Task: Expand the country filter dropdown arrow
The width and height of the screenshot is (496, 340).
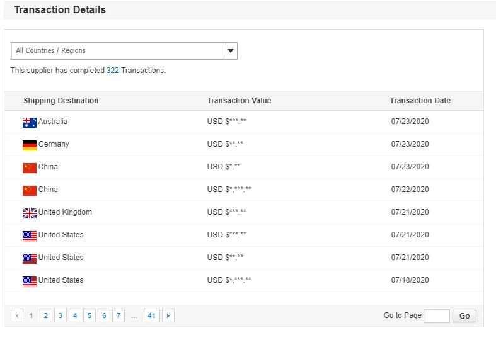Action: pyautogui.click(x=231, y=51)
